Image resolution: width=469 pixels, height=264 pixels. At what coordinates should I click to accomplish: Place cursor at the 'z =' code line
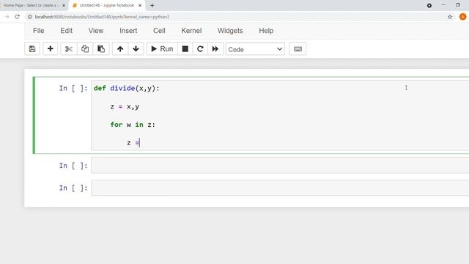tap(133, 143)
